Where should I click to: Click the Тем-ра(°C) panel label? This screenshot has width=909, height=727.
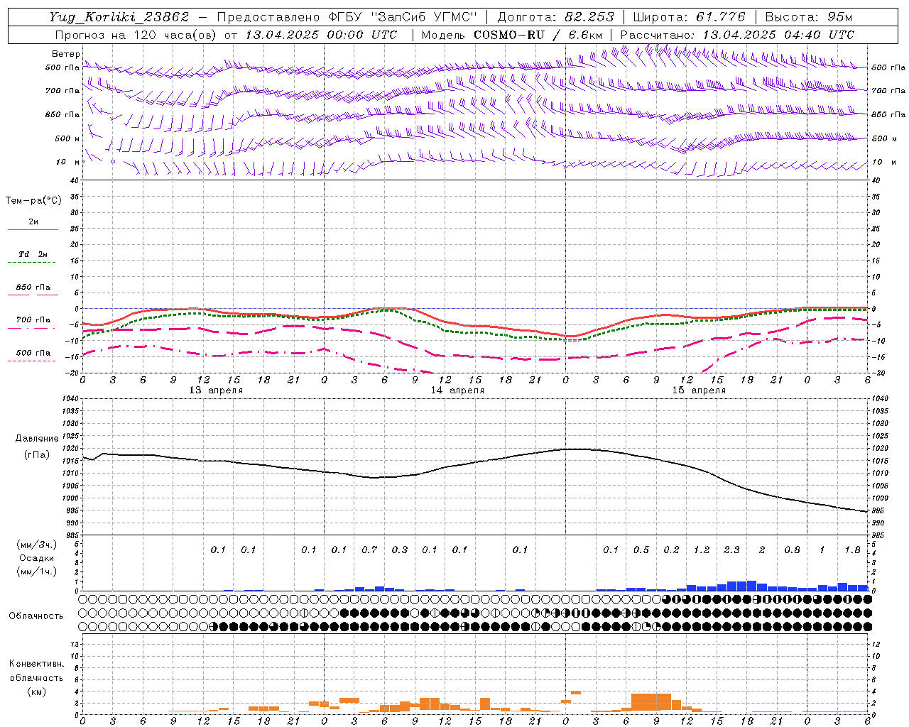pos(33,201)
